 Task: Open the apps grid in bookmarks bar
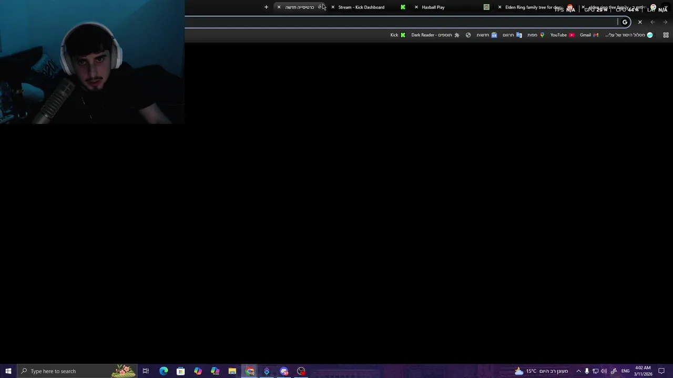coord(666,35)
